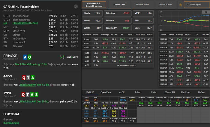Switch to SD and AG tab
Screen dimensions: 210x127
(x=169, y=92)
